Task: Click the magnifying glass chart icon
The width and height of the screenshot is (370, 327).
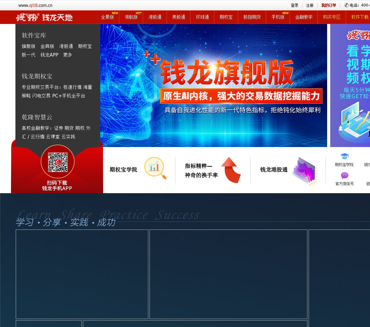Action: [x=155, y=168]
